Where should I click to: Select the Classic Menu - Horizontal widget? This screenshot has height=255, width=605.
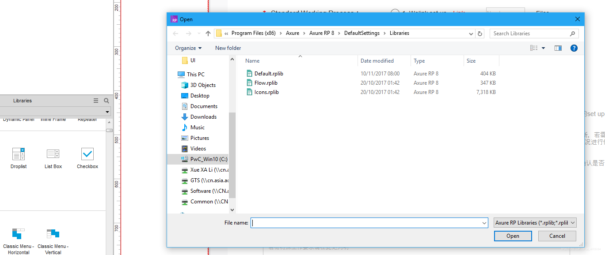pyautogui.click(x=19, y=241)
